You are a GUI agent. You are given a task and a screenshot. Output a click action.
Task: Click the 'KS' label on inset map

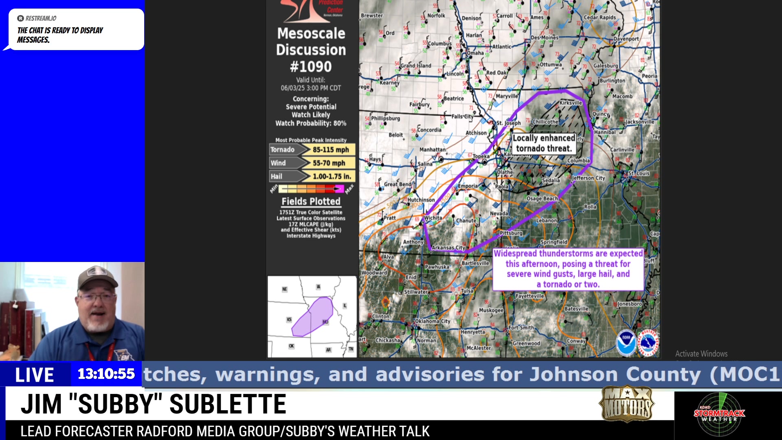(289, 319)
